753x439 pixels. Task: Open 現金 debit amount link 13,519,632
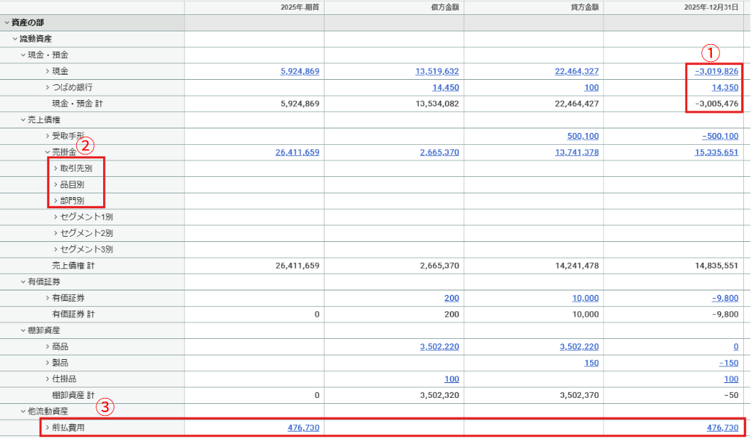point(437,72)
